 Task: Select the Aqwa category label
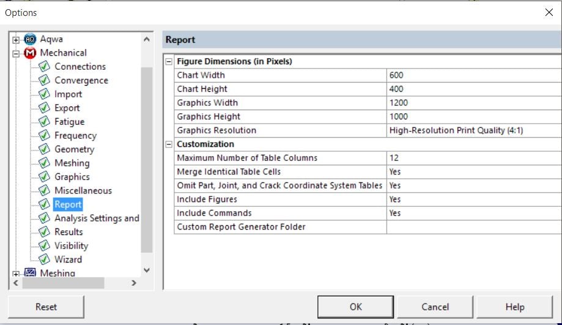click(x=51, y=39)
